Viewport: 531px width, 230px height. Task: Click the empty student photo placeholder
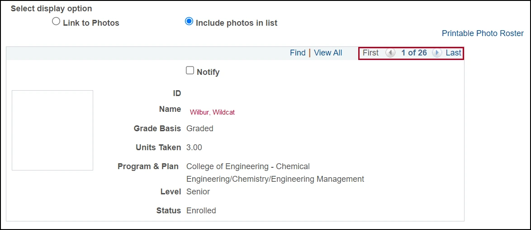coord(52,130)
